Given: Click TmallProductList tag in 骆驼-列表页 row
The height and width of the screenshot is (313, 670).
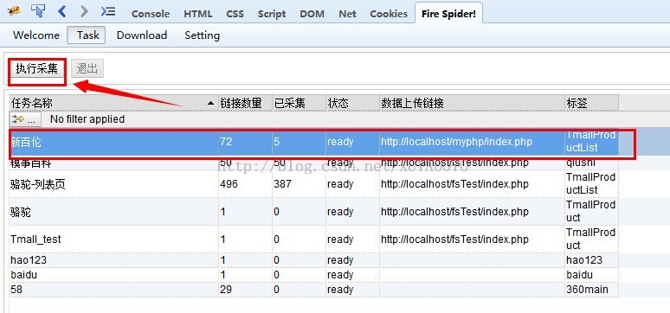Looking at the screenshot, I should [x=592, y=184].
